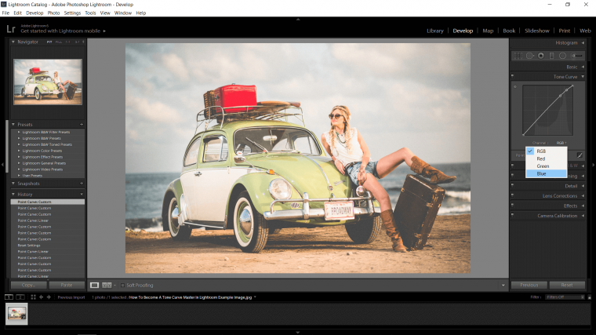Viewport: 596px width, 335px height.
Task: Collapse the Tone Curve panel
Action: (583, 76)
